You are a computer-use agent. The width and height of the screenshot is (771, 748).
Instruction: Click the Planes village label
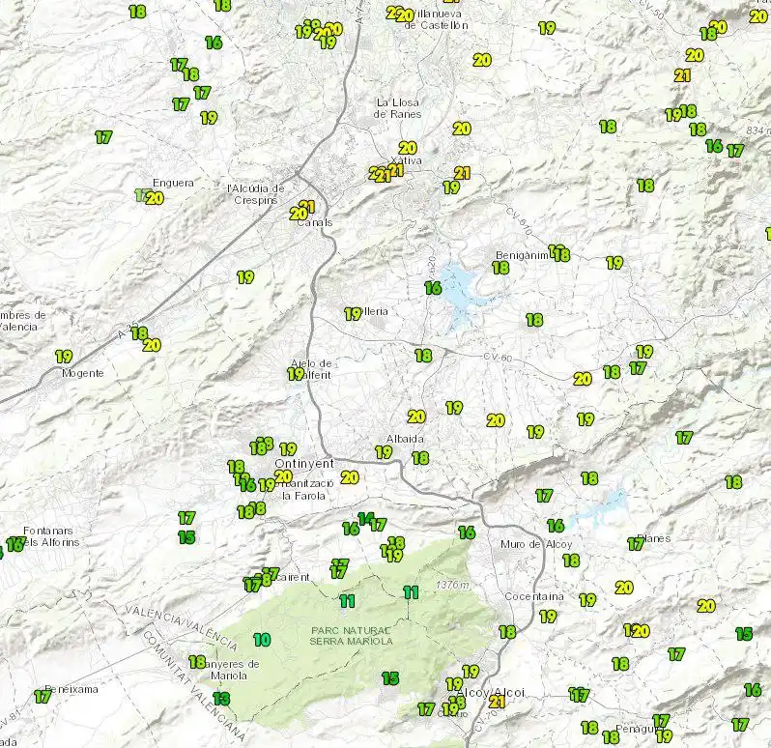point(654,538)
